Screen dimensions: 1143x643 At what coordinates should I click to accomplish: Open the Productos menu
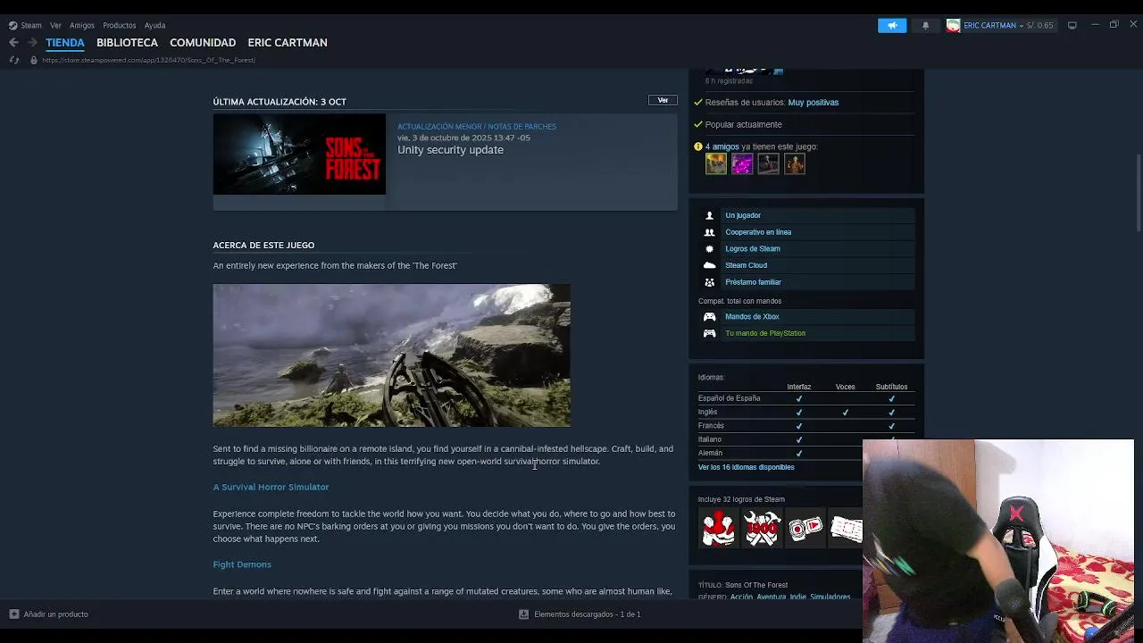point(119,25)
